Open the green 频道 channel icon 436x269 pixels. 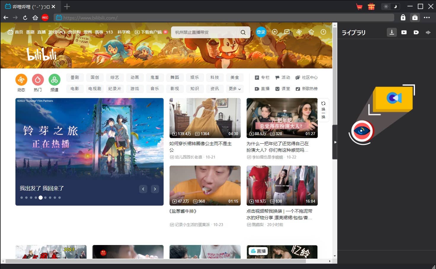55,80
